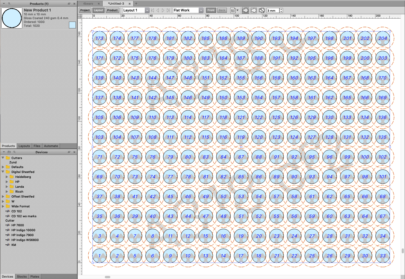Open the Plates bottom tab
The image size is (405, 279).
click(35, 277)
